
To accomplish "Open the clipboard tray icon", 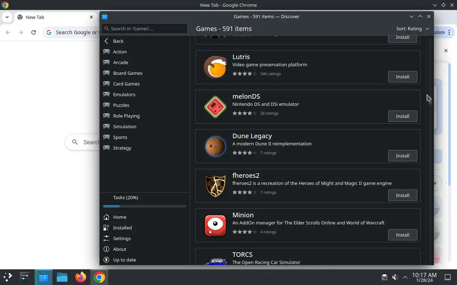I will tap(384, 277).
